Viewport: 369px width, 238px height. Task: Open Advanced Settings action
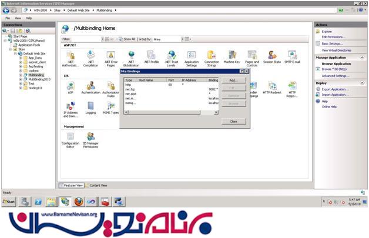pyautogui.click(x=336, y=76)
